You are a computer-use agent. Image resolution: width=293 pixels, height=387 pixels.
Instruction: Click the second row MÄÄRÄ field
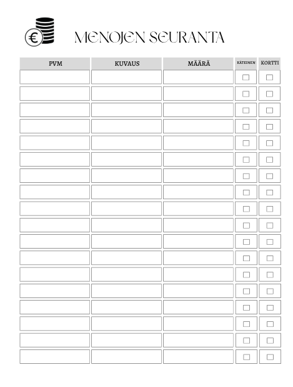tap(198, 93)
